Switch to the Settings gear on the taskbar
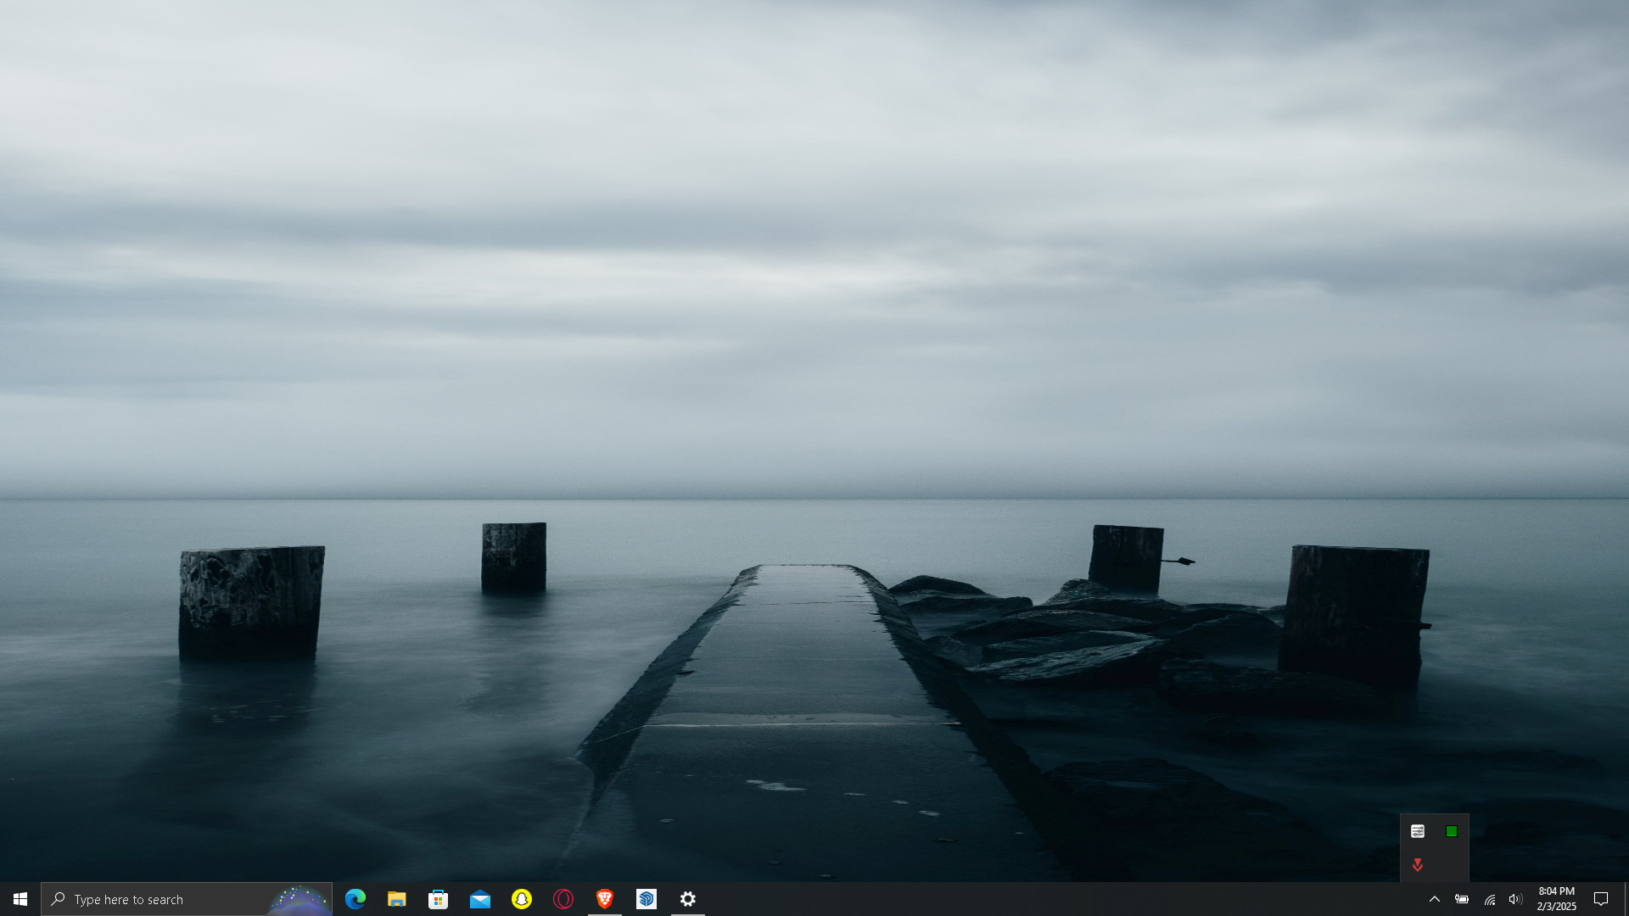The height and width of the screenshot is (916, 1629). pyautogui.click(x=688, y=899)
